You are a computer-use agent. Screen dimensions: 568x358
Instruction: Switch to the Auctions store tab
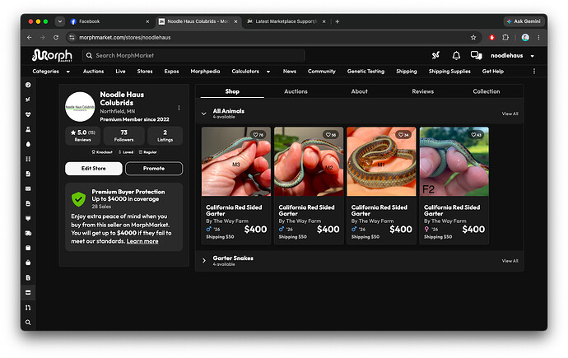pyautogui.click(x=296, y=91)
